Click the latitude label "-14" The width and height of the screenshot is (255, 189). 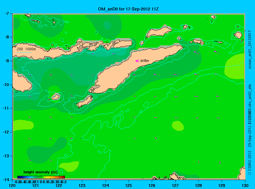click(6, 180)
